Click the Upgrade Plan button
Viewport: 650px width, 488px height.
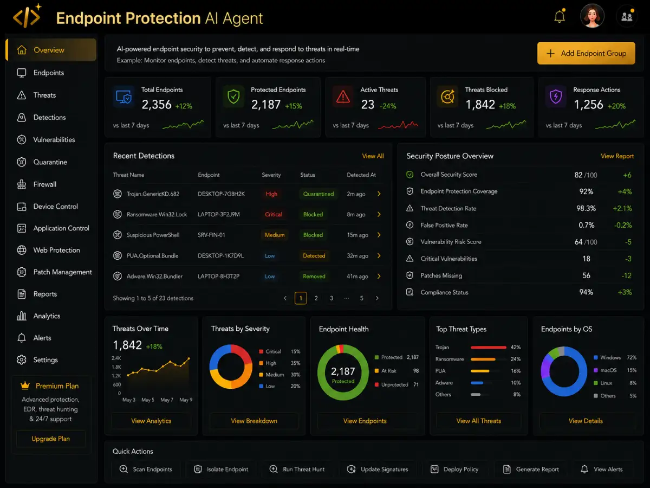(x=50, y=439)
